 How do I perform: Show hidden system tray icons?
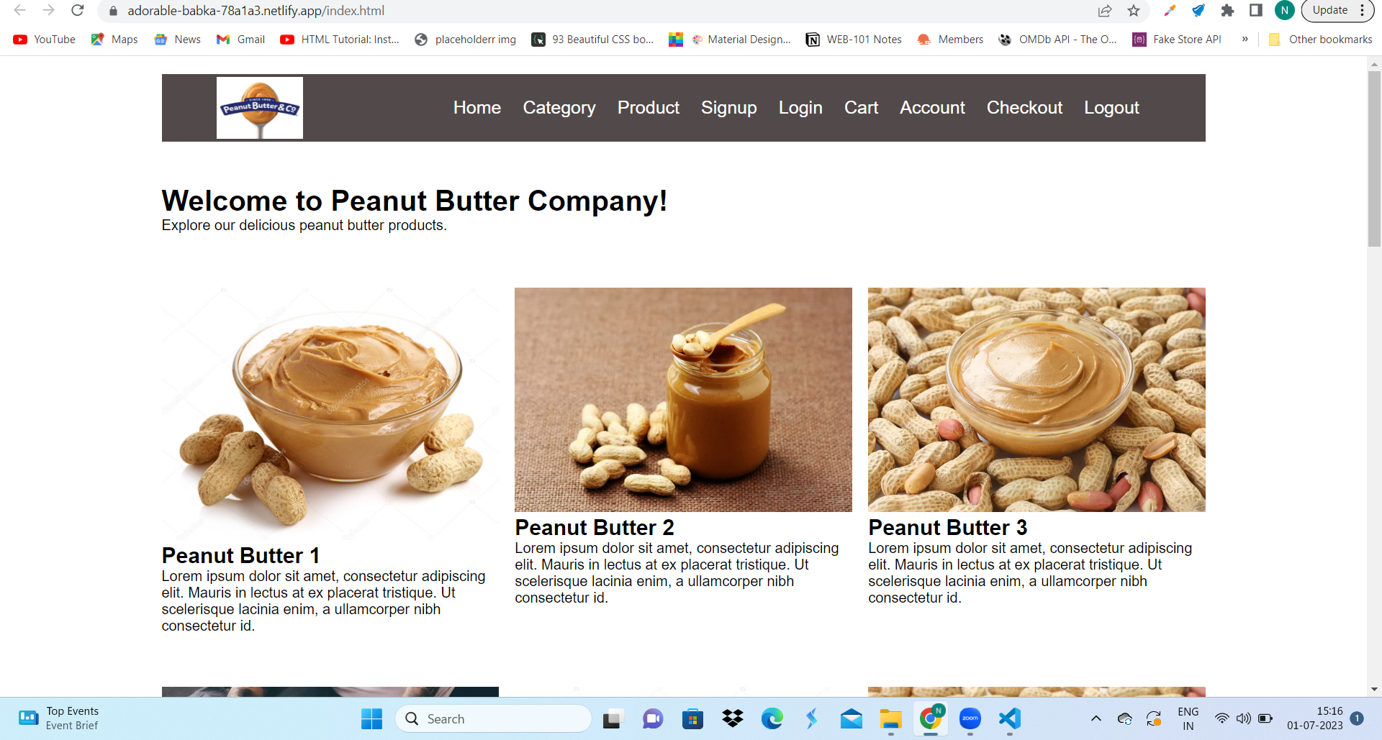pyautogui.click(x=1096, y=718)
